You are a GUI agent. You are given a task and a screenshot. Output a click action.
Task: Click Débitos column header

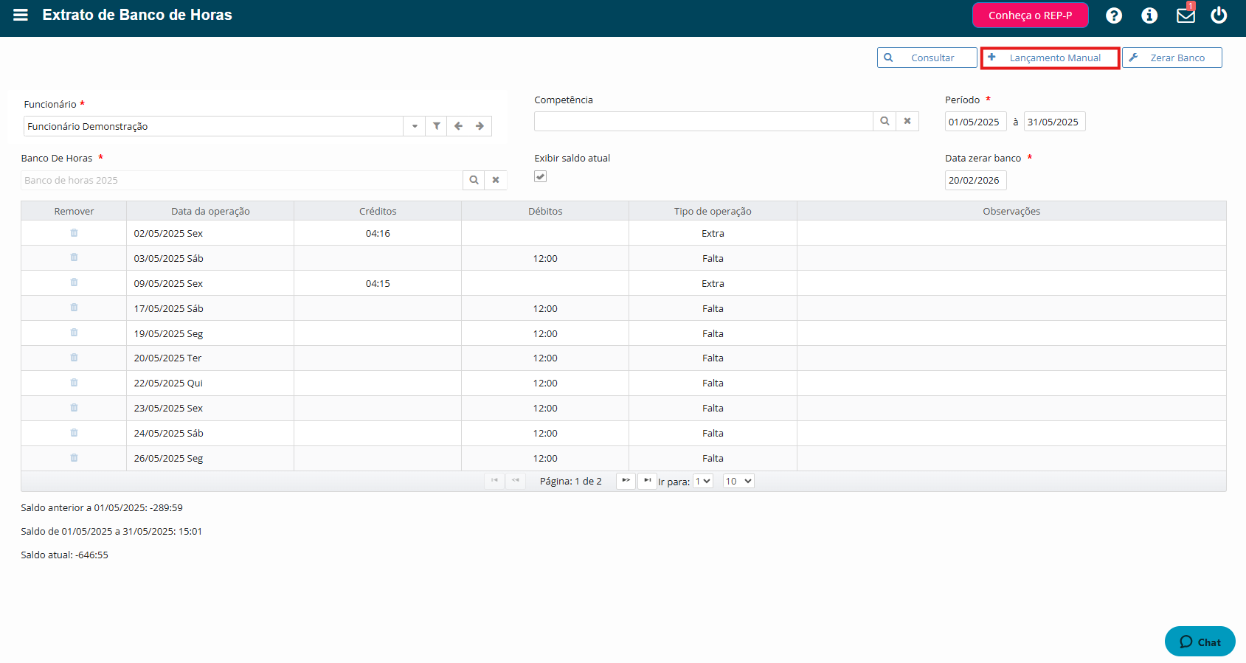pyautogui.click(x=545, y=211)
